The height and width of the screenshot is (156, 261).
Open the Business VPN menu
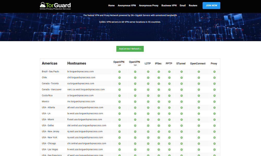click(169, 5)
